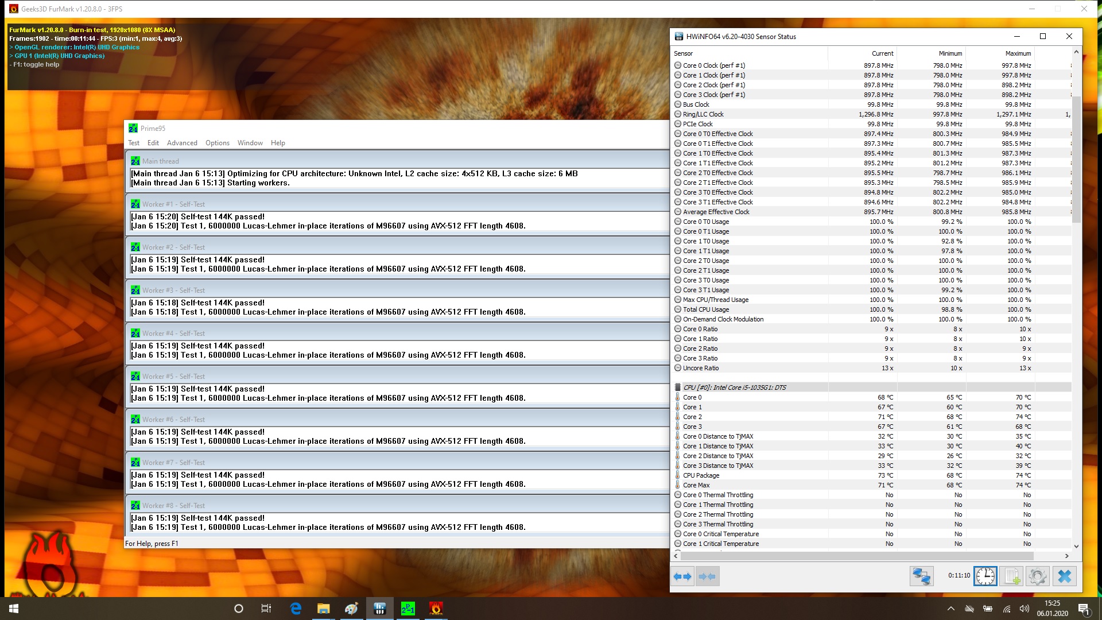Screen dimensions: 1102x620
Task: Open the network remote monitoring button in HWiNFO
Action: [x=922, y=576]
